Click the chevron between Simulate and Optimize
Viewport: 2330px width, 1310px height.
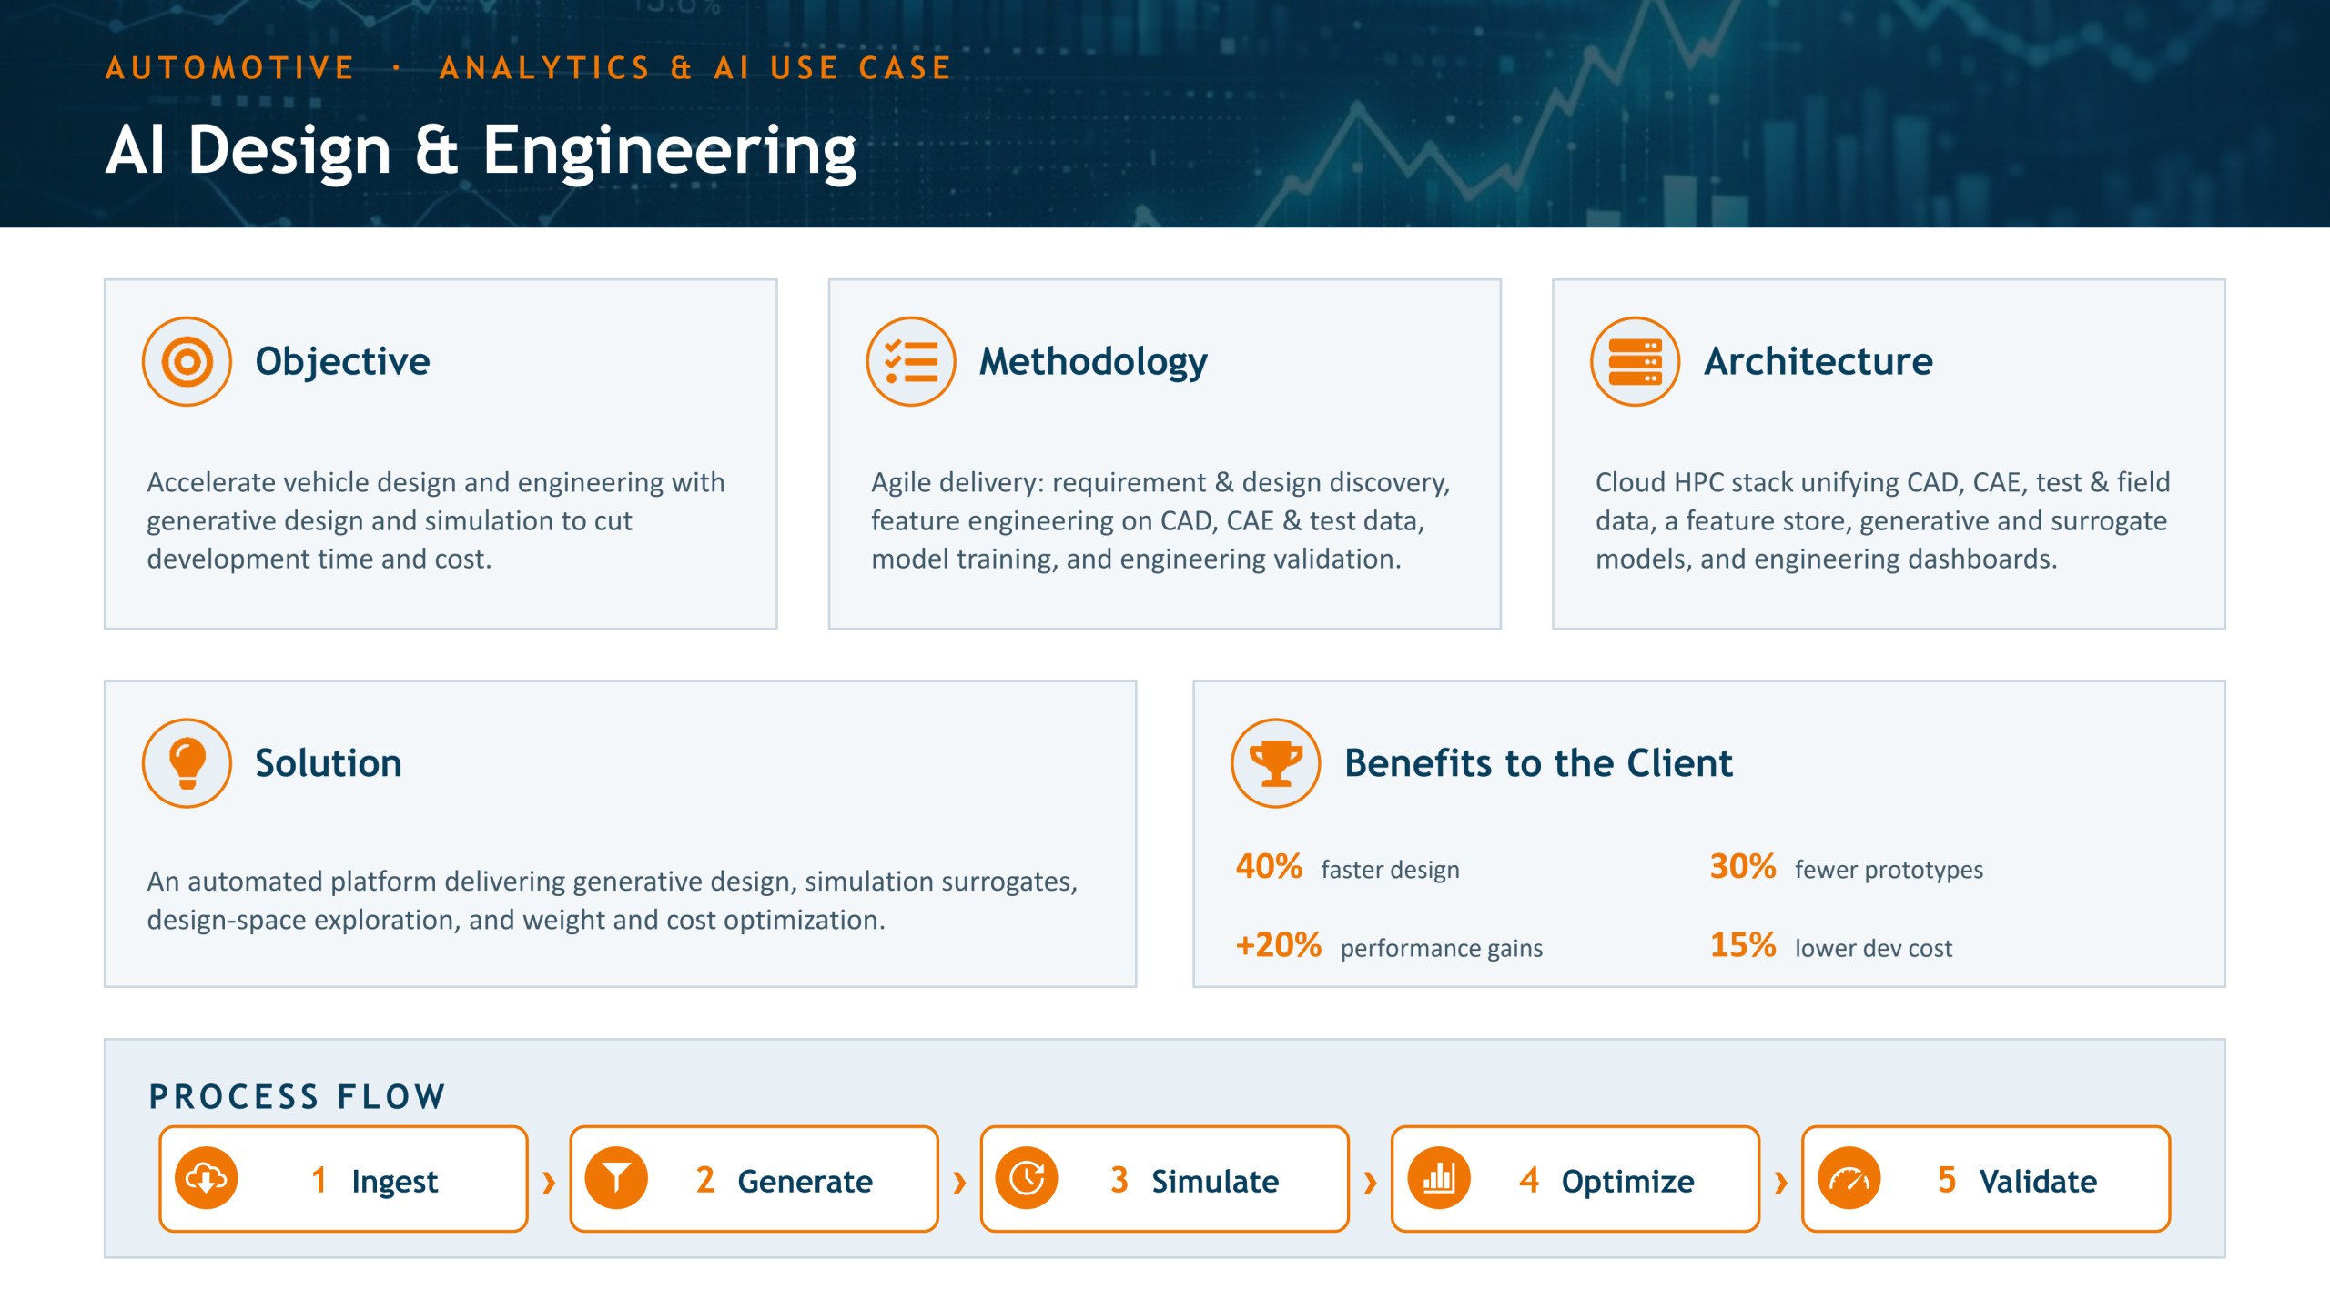[x=1370, y=1183]
